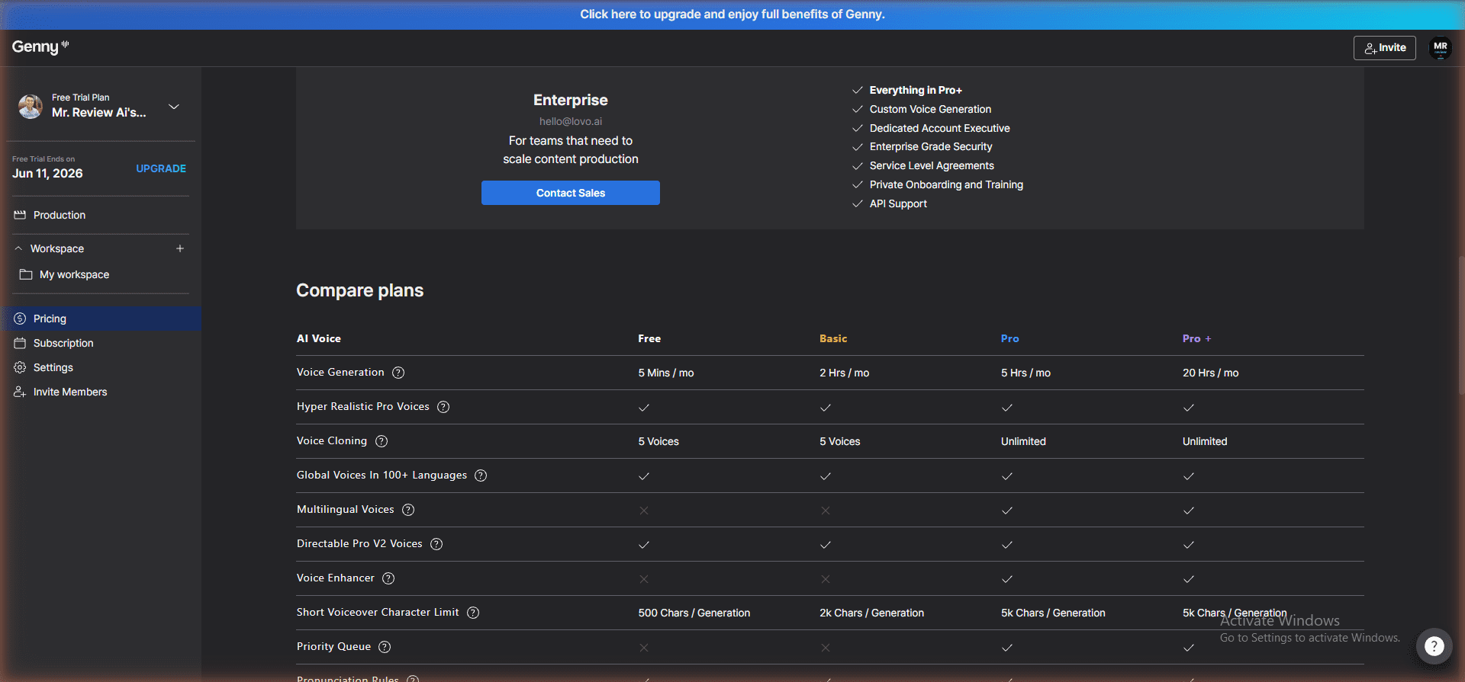This screenshot has height=682, width=1465.
Task: Click 'Dedicated Account Executive' feature text
Action: tap(939, 128)
